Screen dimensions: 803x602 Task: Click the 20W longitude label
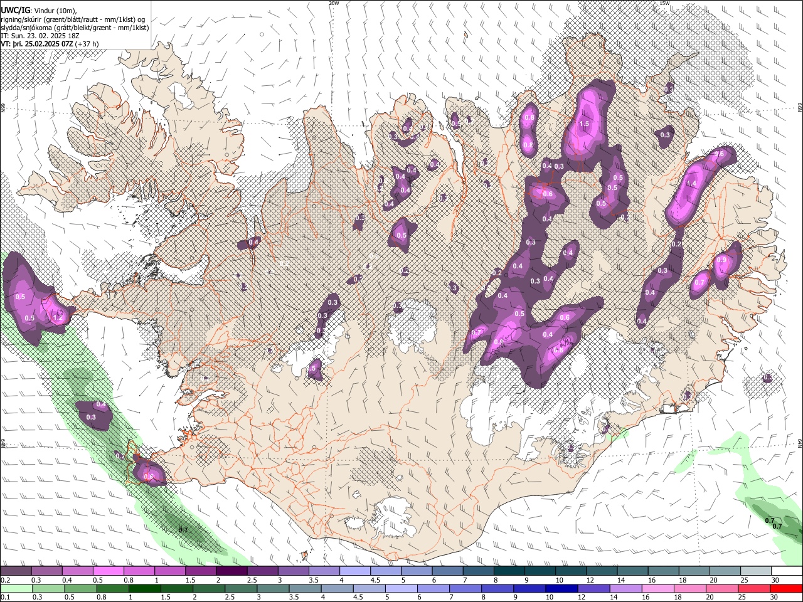point(334,3)
